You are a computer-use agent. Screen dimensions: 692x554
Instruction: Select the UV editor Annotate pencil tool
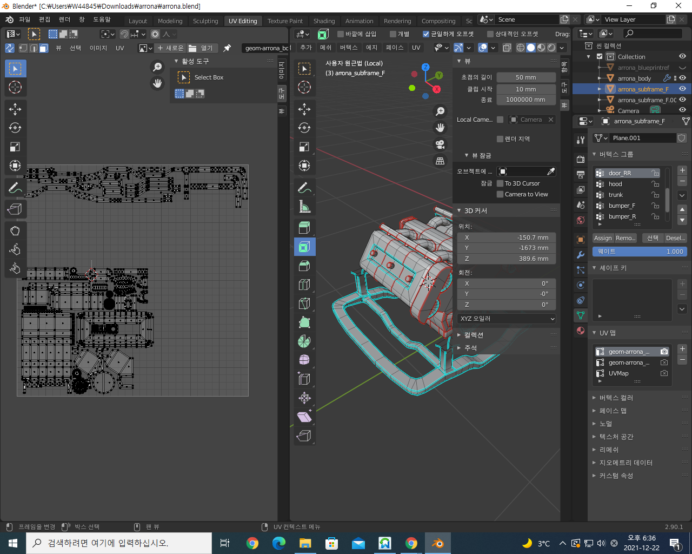pyautogui.click(x=15, y=188)
